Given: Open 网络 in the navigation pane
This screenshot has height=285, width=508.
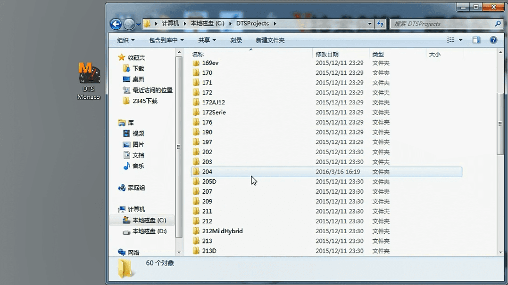Looking at the screenshot, I should pyautogui.click(x=134, y=253).
